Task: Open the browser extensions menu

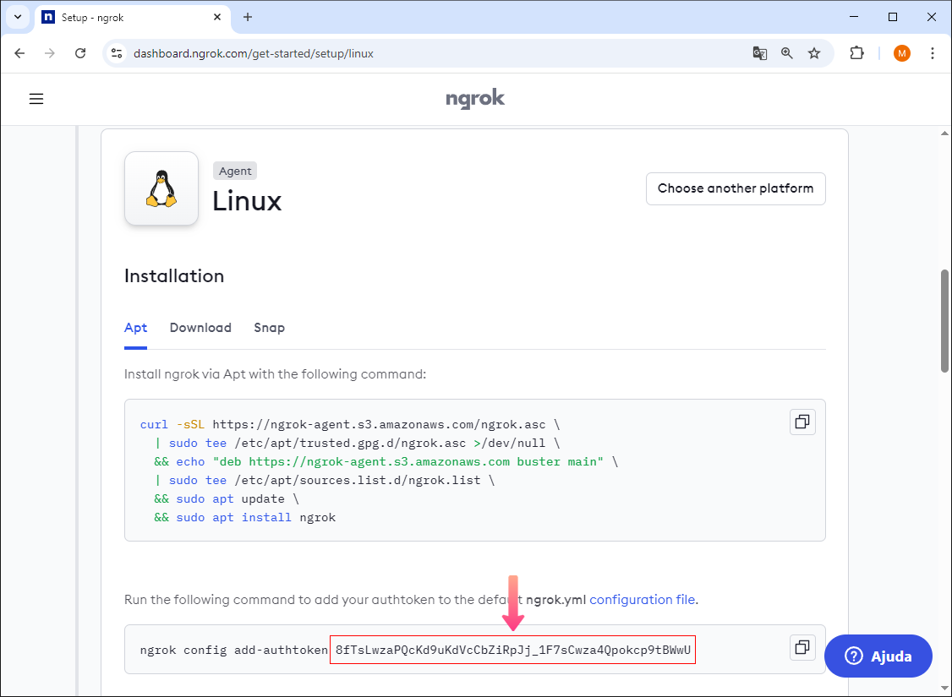Action: point(856,53)
